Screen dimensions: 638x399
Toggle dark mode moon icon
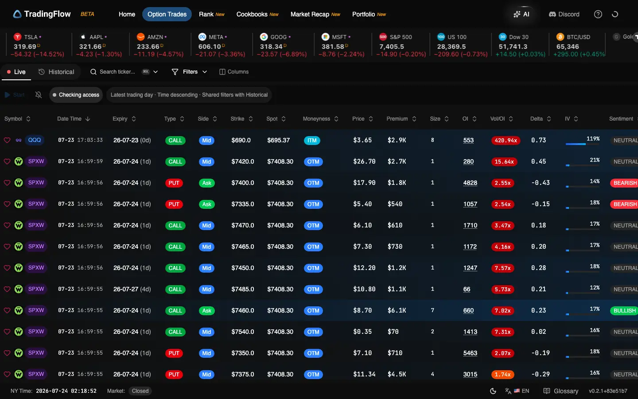(493, 391)
